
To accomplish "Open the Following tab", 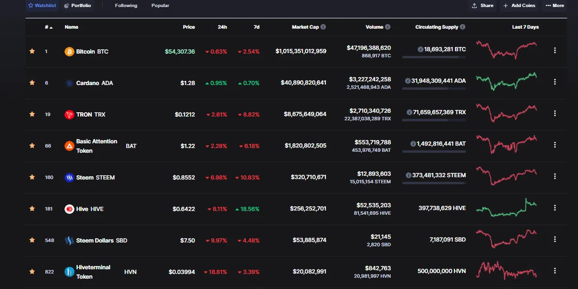I will pyautogui.click(x=126, y=6).
